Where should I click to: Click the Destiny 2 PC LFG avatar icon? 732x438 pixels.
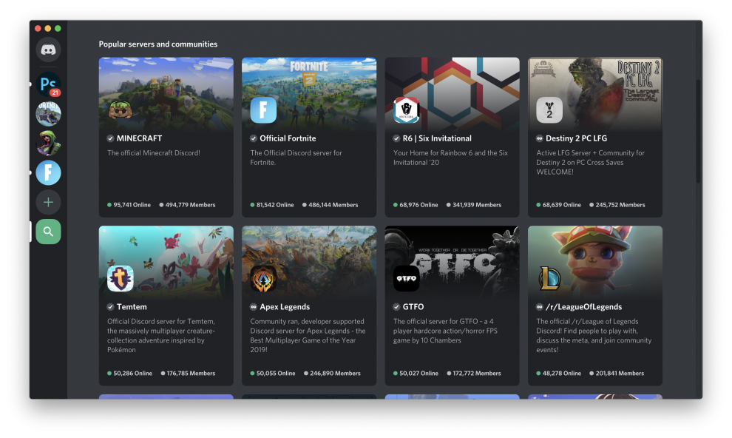click(x=549, y=110)
